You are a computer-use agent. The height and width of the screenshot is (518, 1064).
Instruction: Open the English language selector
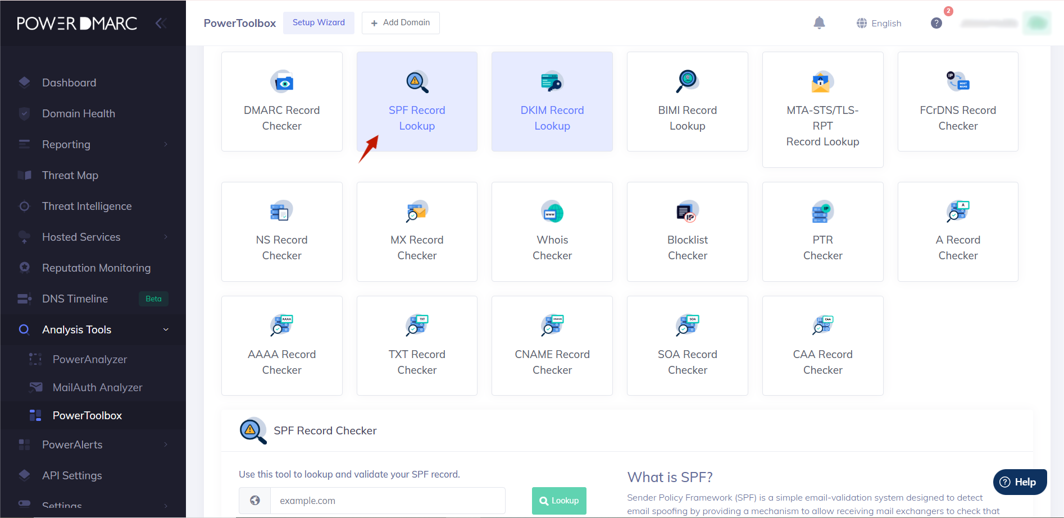(879, 23)
